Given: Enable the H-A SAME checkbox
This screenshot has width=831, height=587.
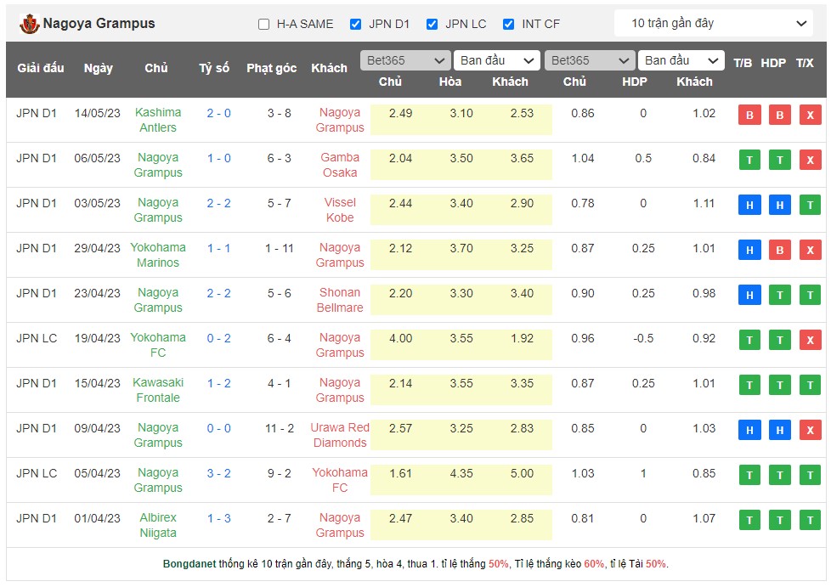Looking at the screenshot, I should point(264,24).
